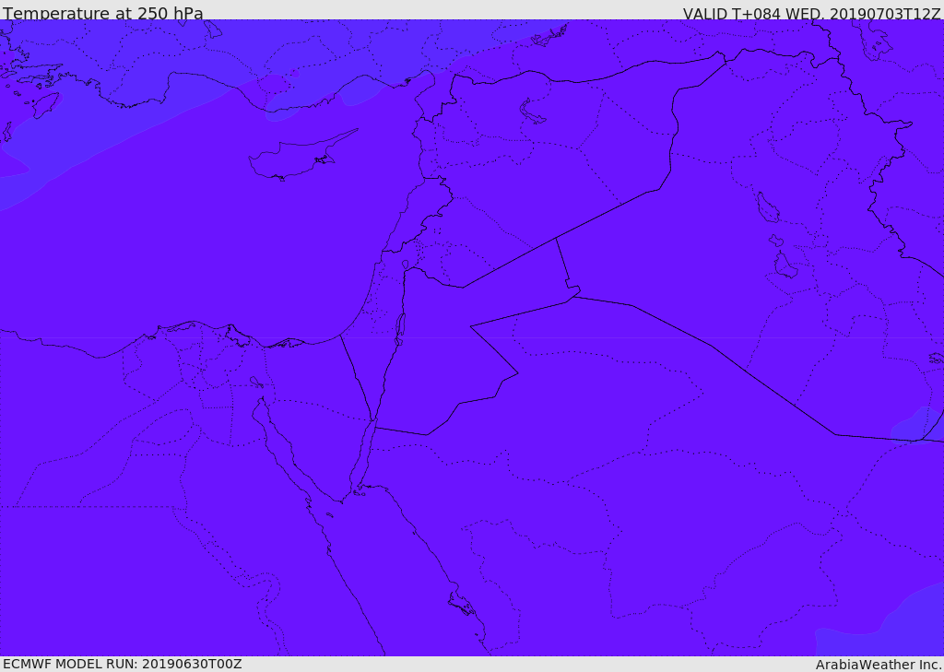Click the 'ArabiaWeather Inc' credit text
The height and width of the screenshot is (672, 944).
click(879, 665)
